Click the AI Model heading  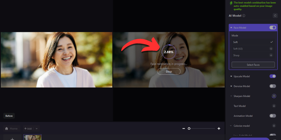pyautogui.click(x=235, y=15)
